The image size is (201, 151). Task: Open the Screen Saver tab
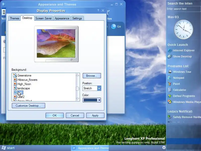43,18
